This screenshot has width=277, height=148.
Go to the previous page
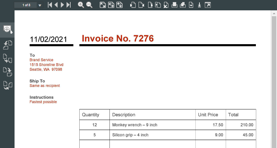click(x=56, y=5)
